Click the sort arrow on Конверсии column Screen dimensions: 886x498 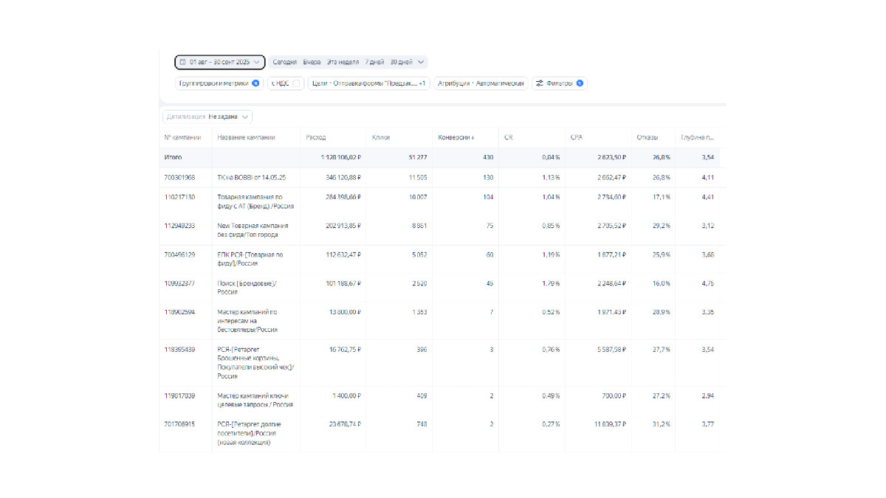tap(473, 137)
